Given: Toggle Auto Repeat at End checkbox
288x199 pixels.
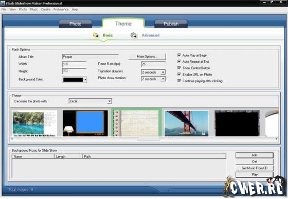Looking at the screenshot, I should pyautogui.click(x=179, y=61).
